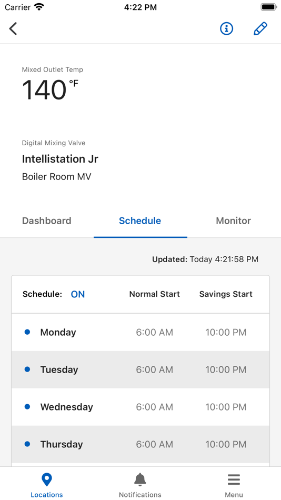
Task: Tap Thursday's 10:00 PM savings start
Action: click(x=226, y=444)
